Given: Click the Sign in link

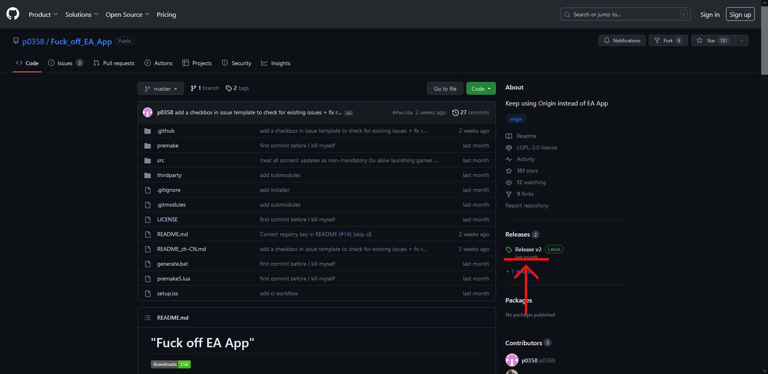Looking at the screenshot, I should pyautogui.click(x=710, y=14).
